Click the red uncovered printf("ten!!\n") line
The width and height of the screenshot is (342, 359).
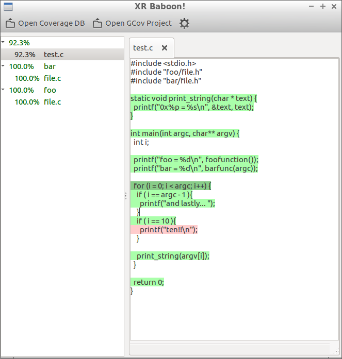[x=164, y=230]
